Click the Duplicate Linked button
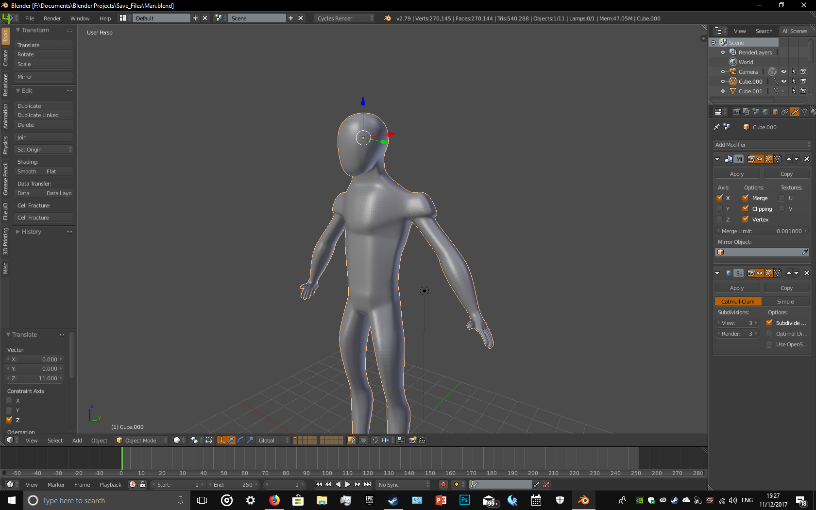Viewport: 816px width, 510px height. [44, 115]
